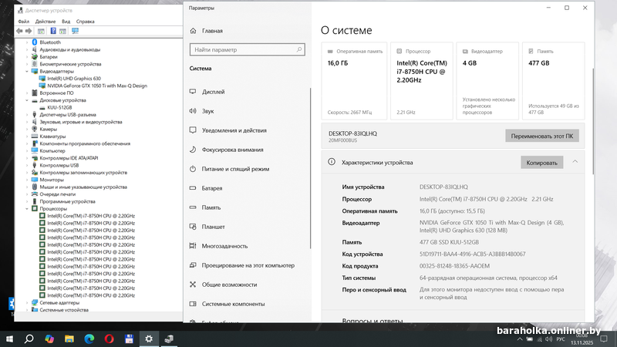
Task: Click the Home icon in Settings
Action: [x=193, y=31]
